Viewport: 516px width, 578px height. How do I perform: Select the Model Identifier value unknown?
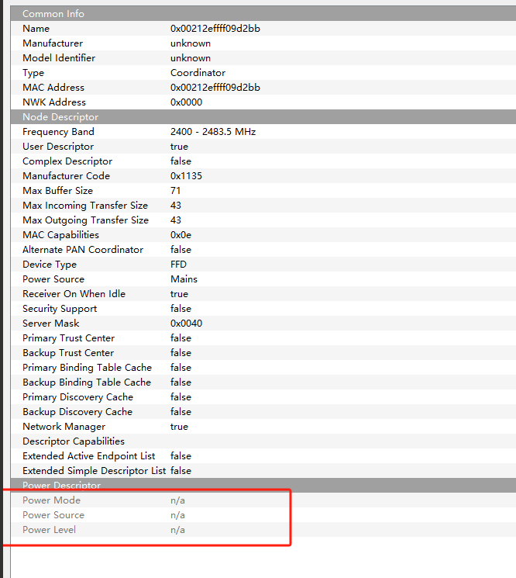tap(191, 58)
